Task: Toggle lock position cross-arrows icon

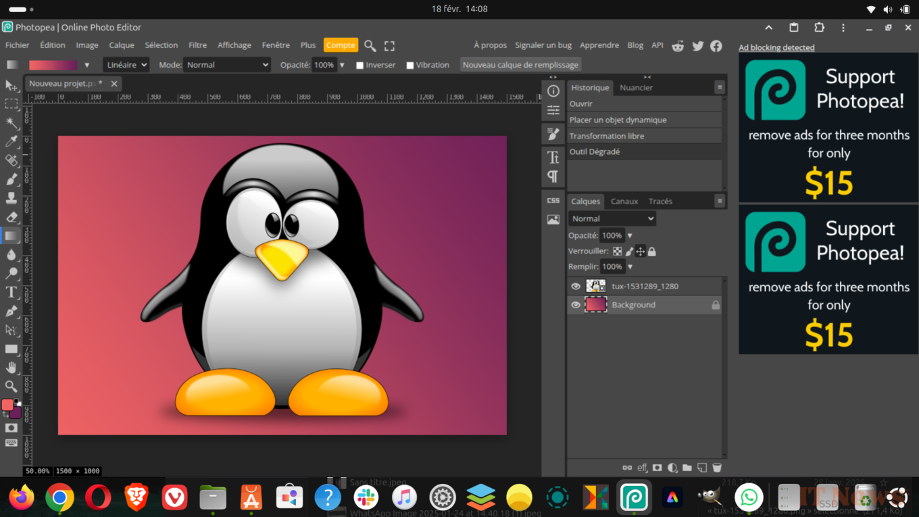Action: 641,251
